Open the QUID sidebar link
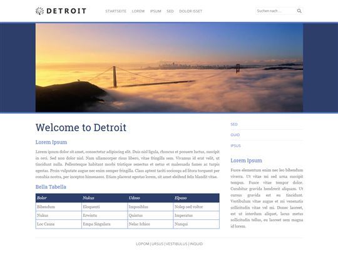The height and width of the screenshot is (253, 338). point(235,135)
